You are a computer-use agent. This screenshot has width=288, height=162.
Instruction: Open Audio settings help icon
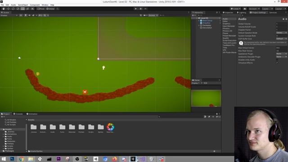[283, 19]
